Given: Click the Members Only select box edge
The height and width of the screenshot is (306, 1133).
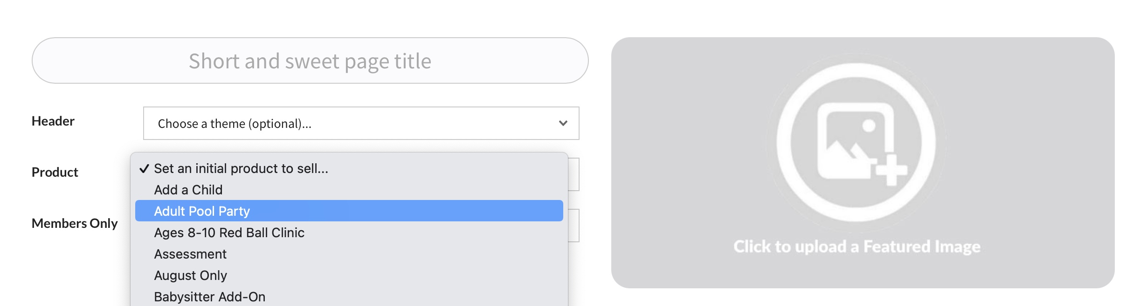Looking at the screenshot, I should [x=574, y=226].
